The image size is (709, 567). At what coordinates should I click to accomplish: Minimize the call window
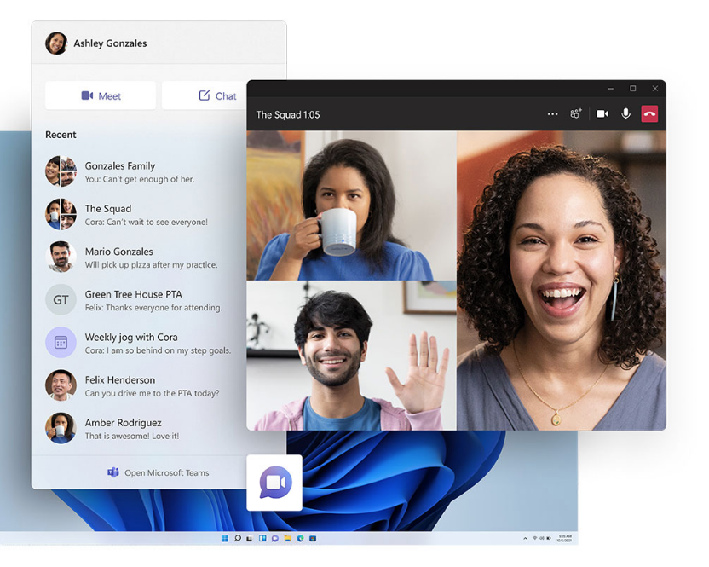coord(610,89)
